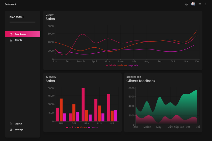Click the Dashboard pie chart icon in sidebar
Image resolution: width=212 pixels, height=141 pixels.
pos(11,34)
